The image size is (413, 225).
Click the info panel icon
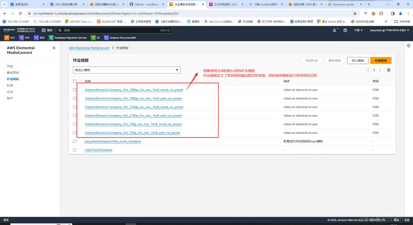[409, 46]
